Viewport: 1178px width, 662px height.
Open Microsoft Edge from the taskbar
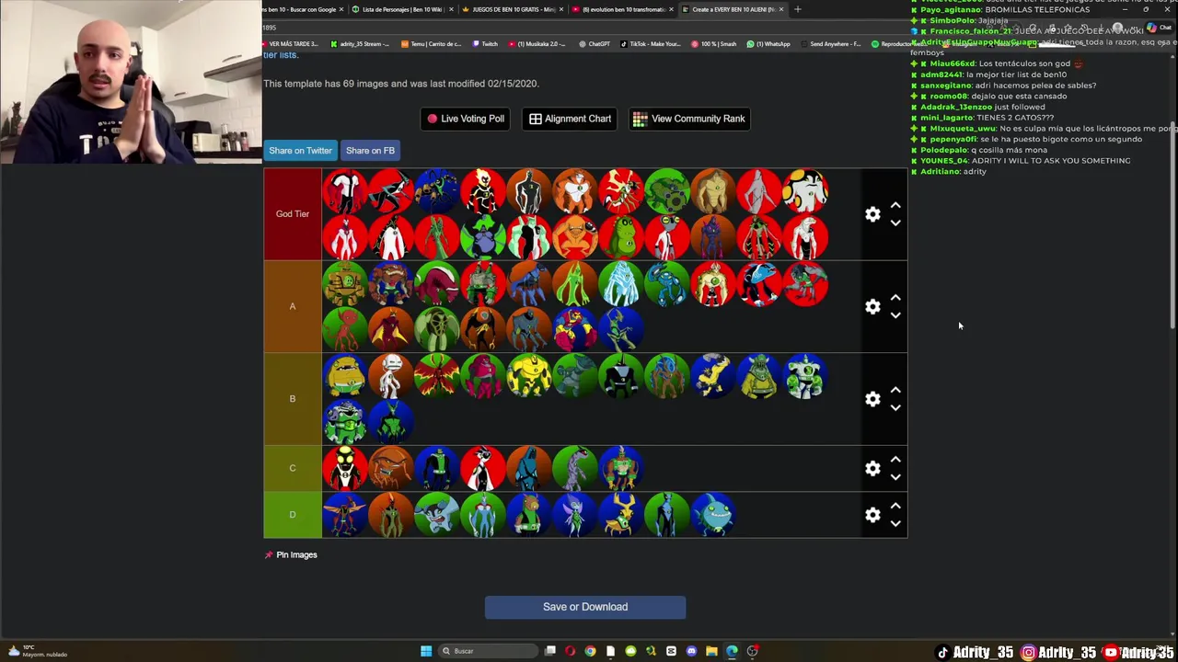click(732, 651)
